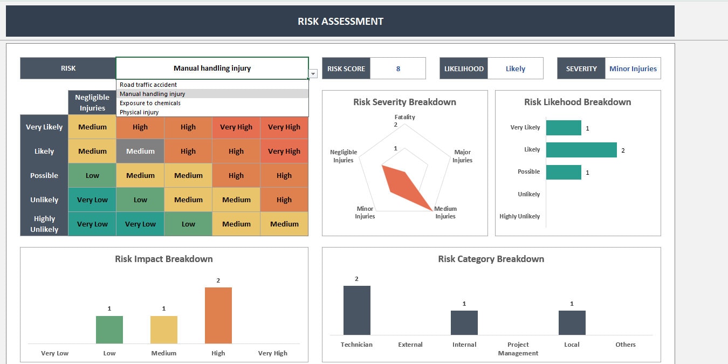
Task: Select the "Medium" cell in the Likely row
Action: tap(140, 151)
